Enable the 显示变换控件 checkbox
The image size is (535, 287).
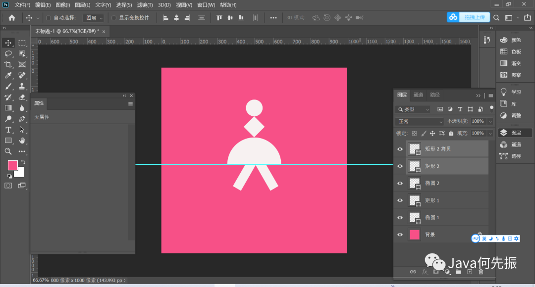coord(114,18)
